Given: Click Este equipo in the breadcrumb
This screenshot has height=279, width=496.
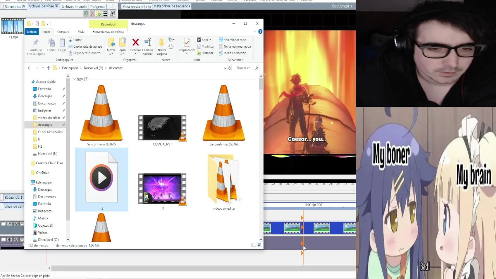Looking at the screenshot, I should [x=70, y=68].
